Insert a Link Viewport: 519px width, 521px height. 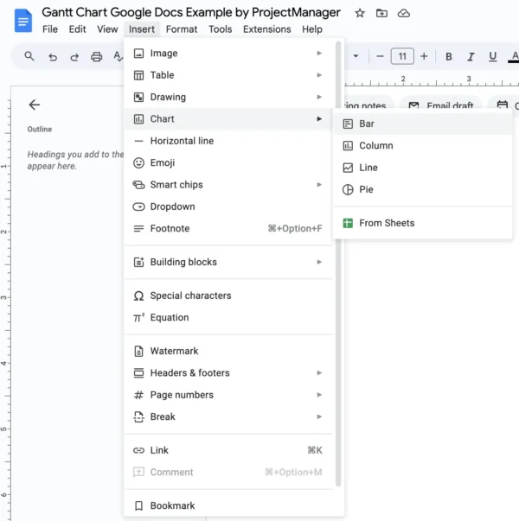point(228,450)
